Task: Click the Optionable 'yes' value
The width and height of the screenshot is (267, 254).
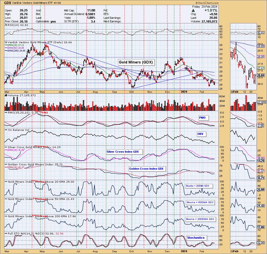Action: [x=53, y=21]
